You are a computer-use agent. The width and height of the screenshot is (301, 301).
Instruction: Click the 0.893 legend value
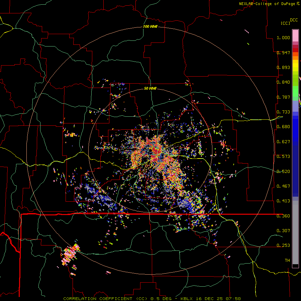pos(283,67)
